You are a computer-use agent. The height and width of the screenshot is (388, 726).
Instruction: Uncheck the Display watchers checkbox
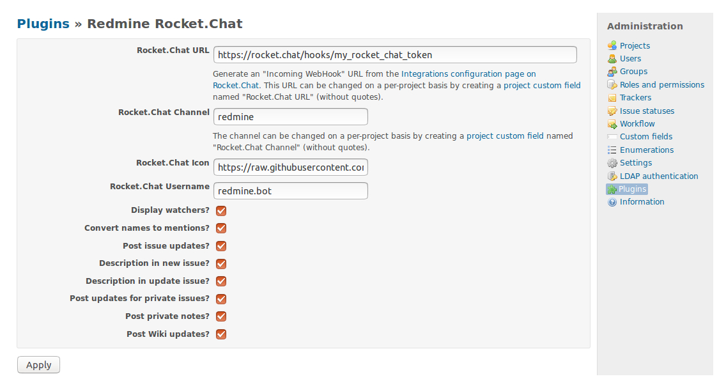coord(221,211)
